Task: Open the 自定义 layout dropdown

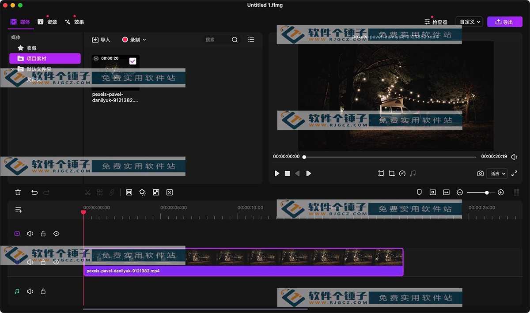Action: [469, 22]
